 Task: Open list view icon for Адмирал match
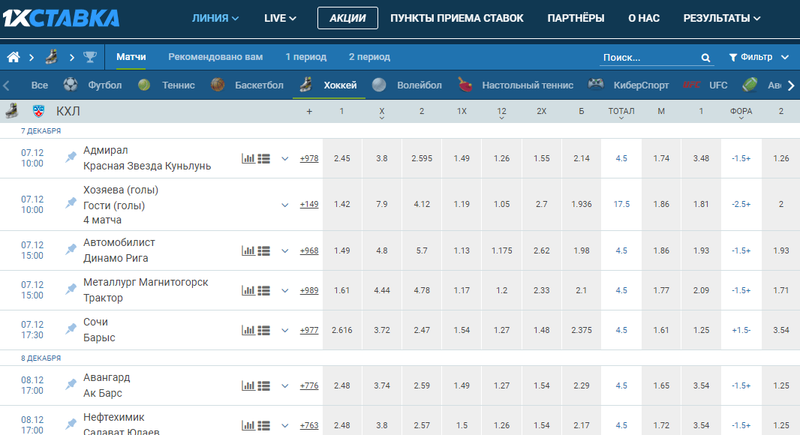263,158
